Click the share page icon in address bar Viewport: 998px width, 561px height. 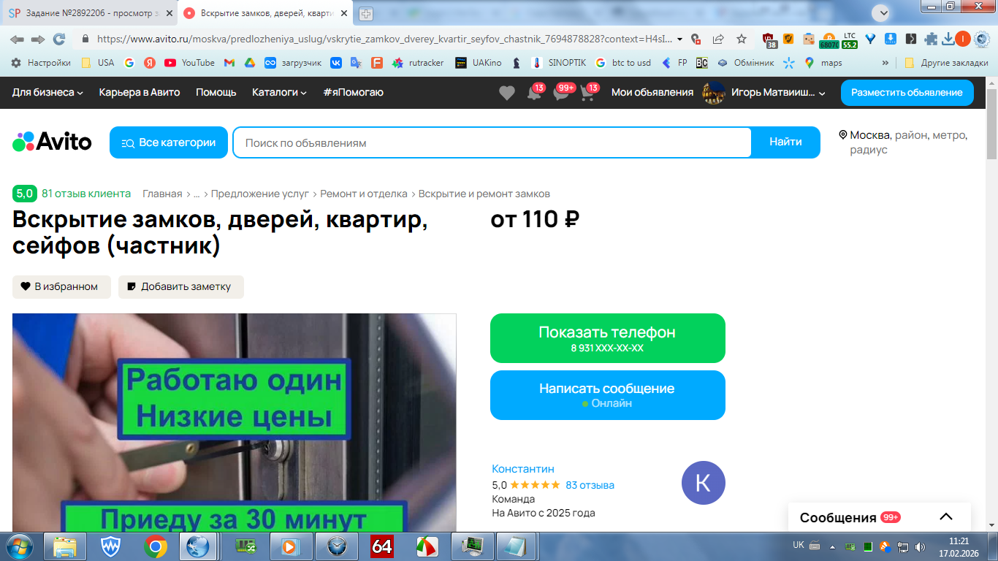point(718,39)
